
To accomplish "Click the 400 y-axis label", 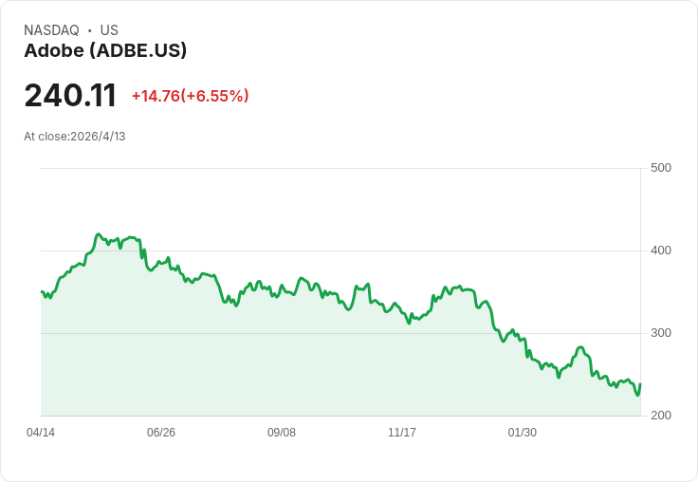I will [x=661, y=250].
